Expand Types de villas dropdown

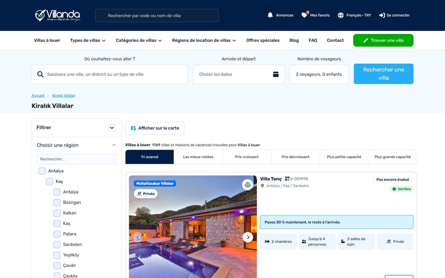click(88, 40)
